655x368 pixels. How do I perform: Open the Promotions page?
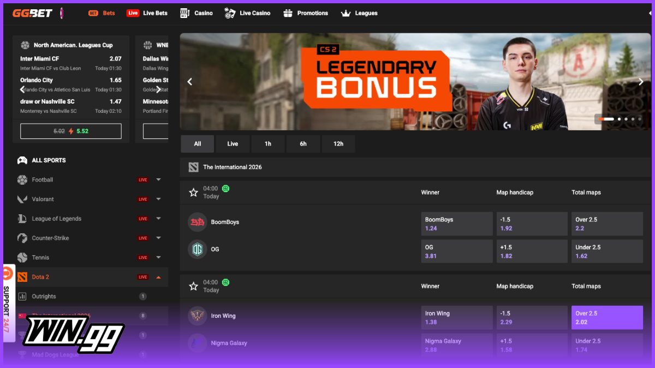306,13
